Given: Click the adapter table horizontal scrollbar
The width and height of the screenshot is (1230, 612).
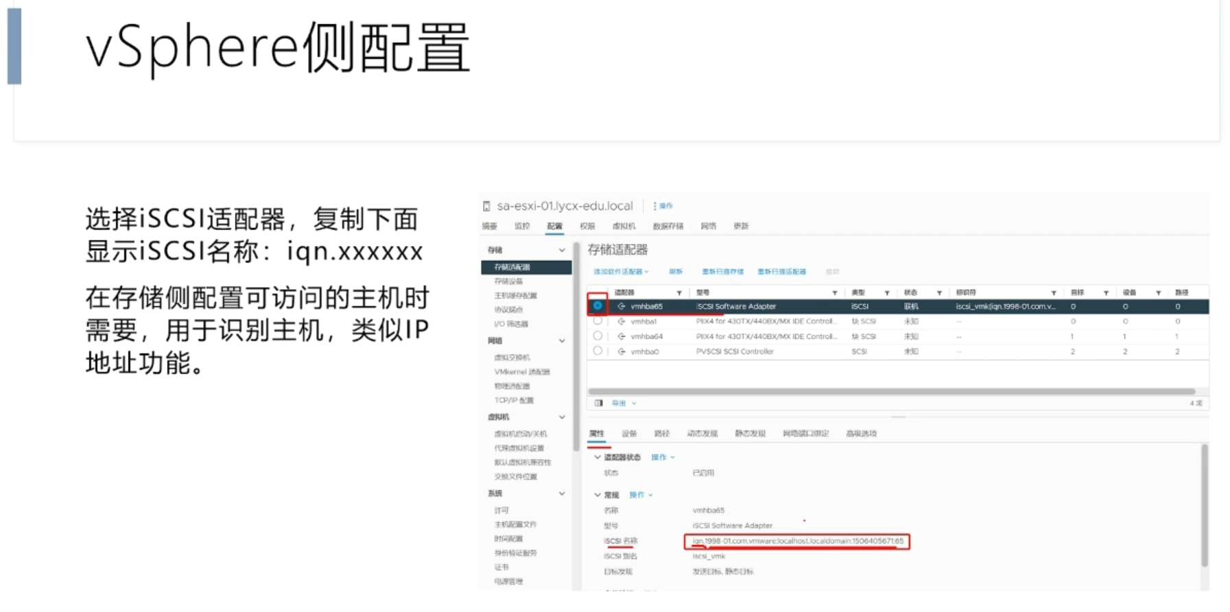Looking at the screenshot, I should point(891,392).
